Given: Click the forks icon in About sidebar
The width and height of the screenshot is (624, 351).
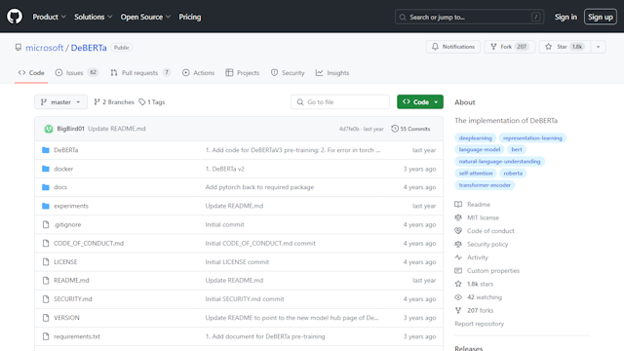Looking at the screenshot, I should 458,310.
